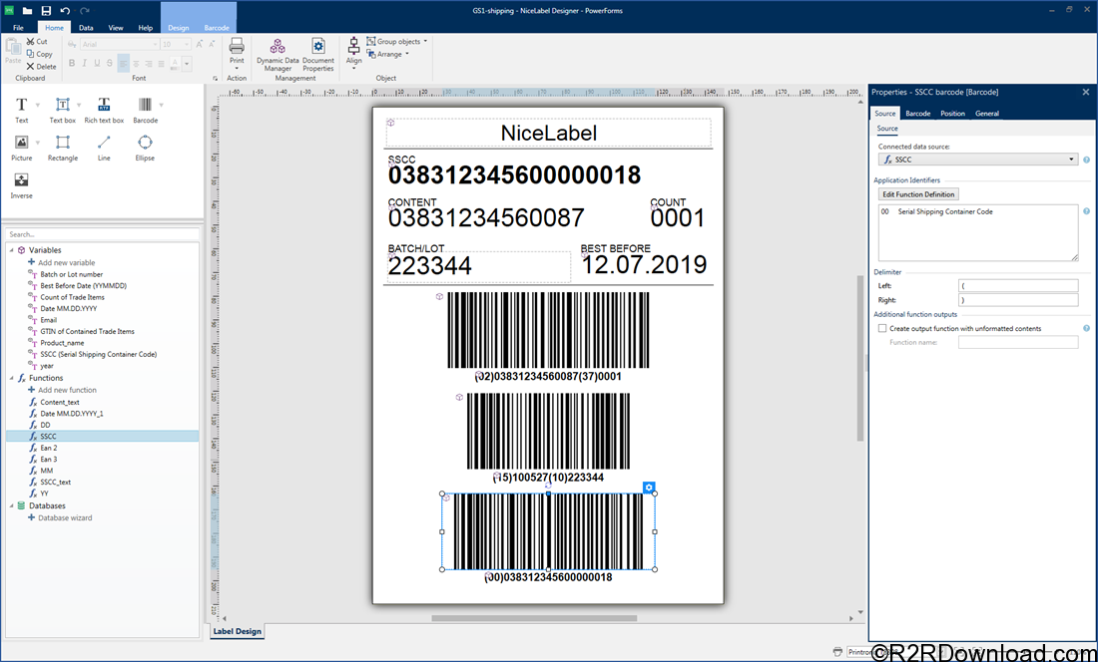The height and width of the screenshot is (662, 1098).
Task: Click the Inverse object tool
Action: point(21,183)
